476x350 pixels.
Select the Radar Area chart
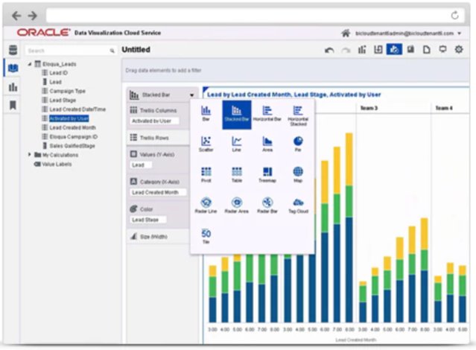pyautogui.click(x=236, y=206)
